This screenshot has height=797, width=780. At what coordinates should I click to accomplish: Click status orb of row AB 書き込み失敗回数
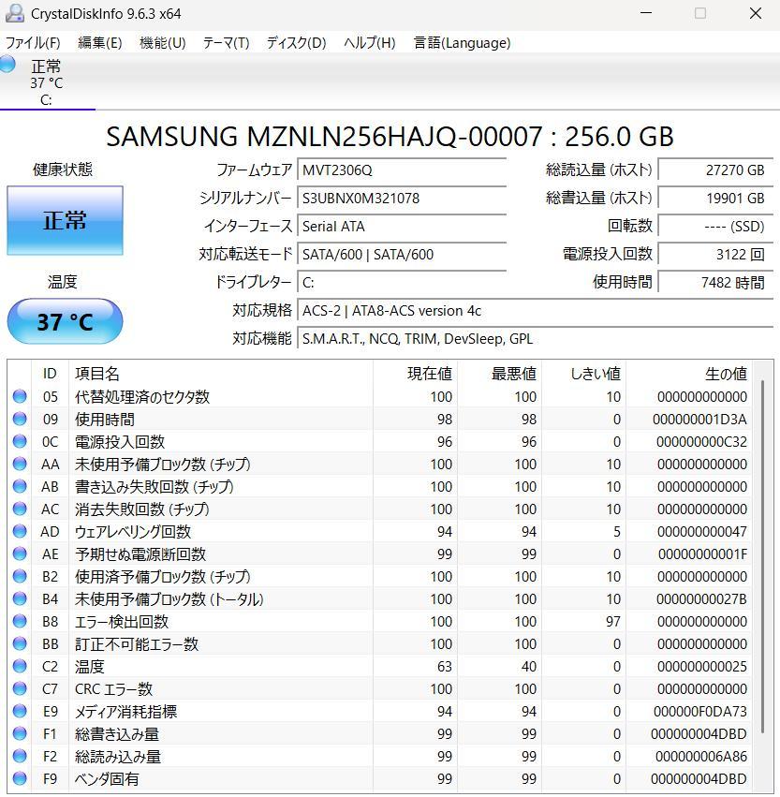[20, 486]
